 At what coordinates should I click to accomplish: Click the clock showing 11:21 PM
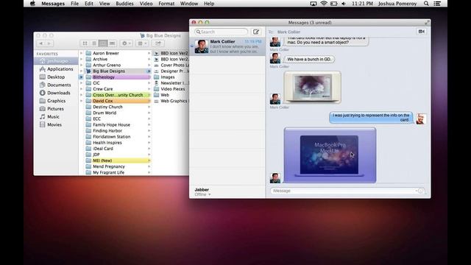click(362, 4)
